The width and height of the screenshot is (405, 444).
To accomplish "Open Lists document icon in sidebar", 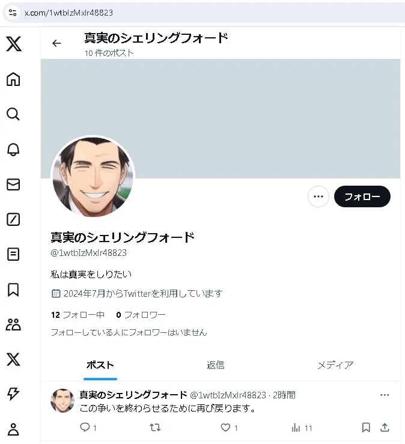I will click(13, 254).
